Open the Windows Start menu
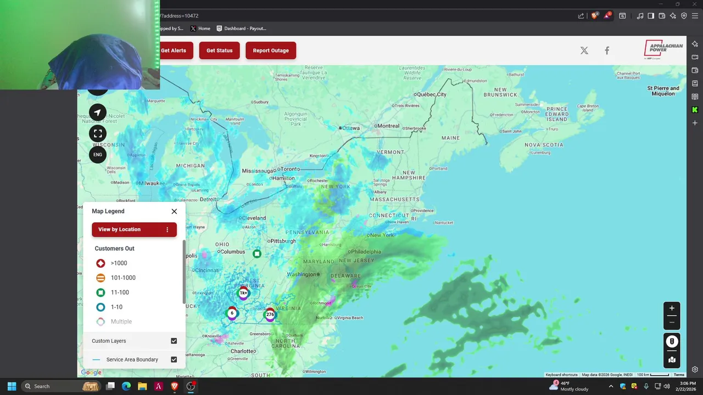703x395 pixels. coord(12,386)
